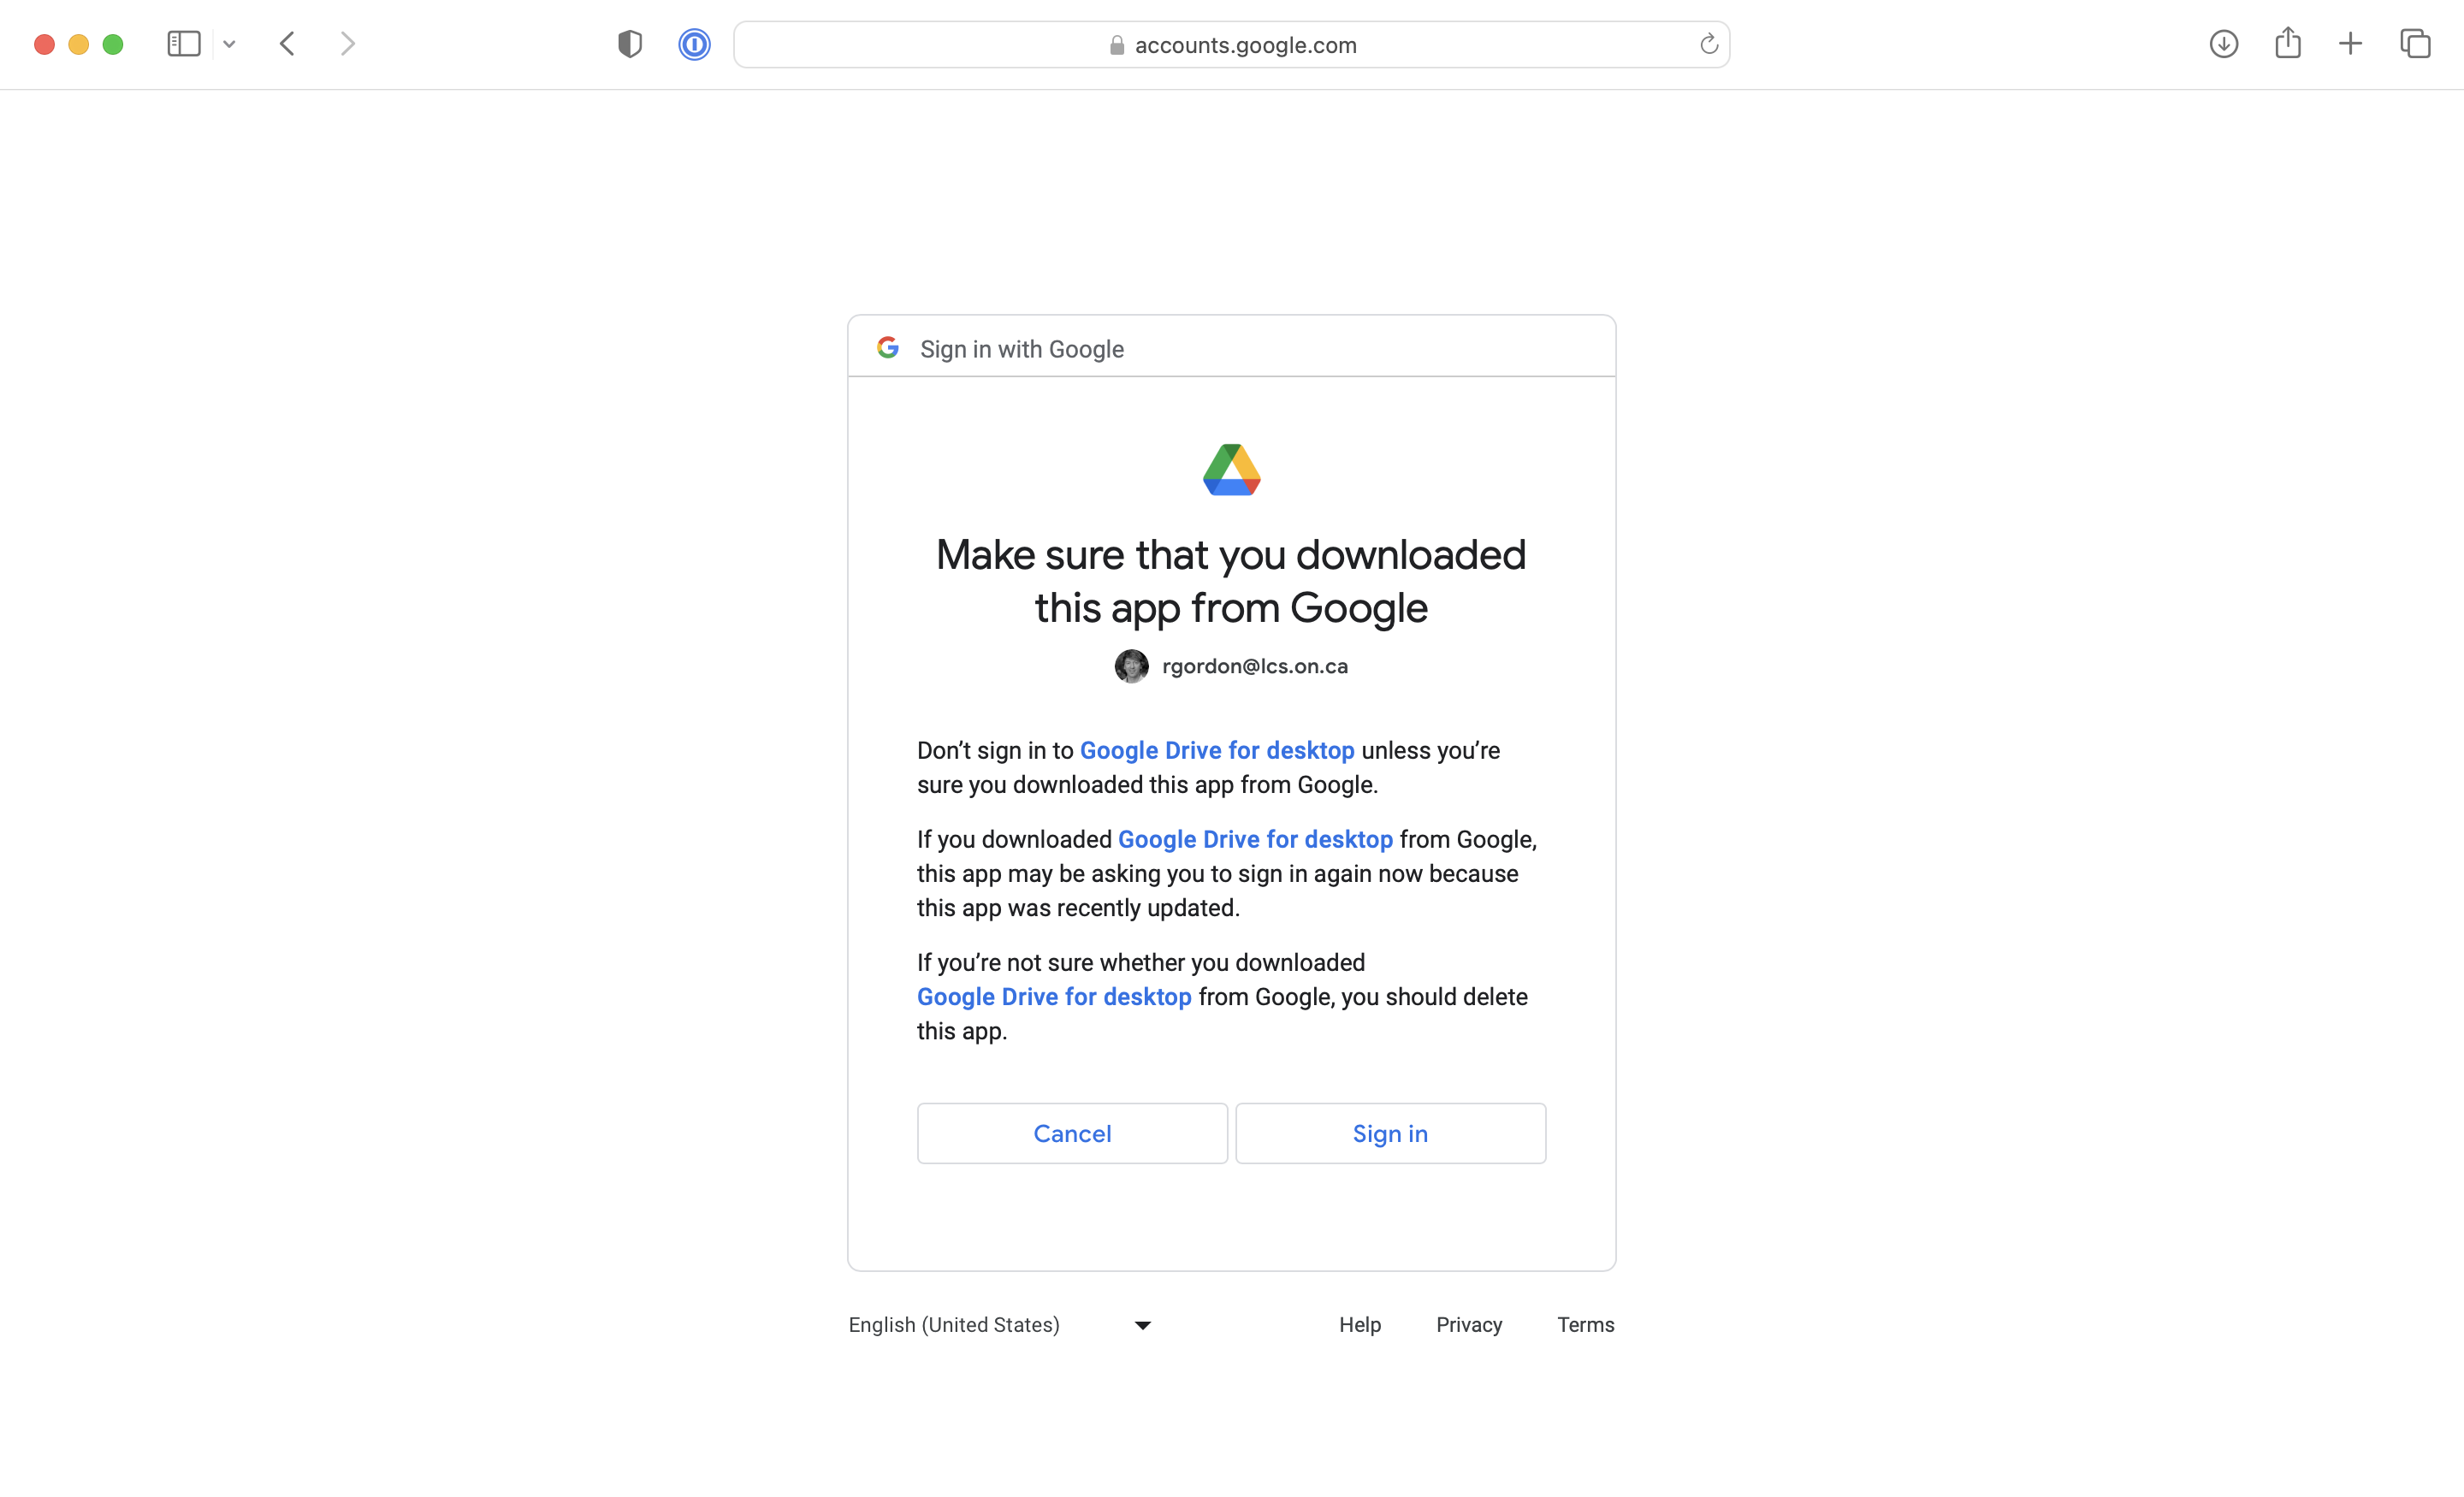Viewport: 2464px width, 1497px height.
Task: Click the accounts.google.com address bar
Action: pyautogui.click(x=1230, y=45)
